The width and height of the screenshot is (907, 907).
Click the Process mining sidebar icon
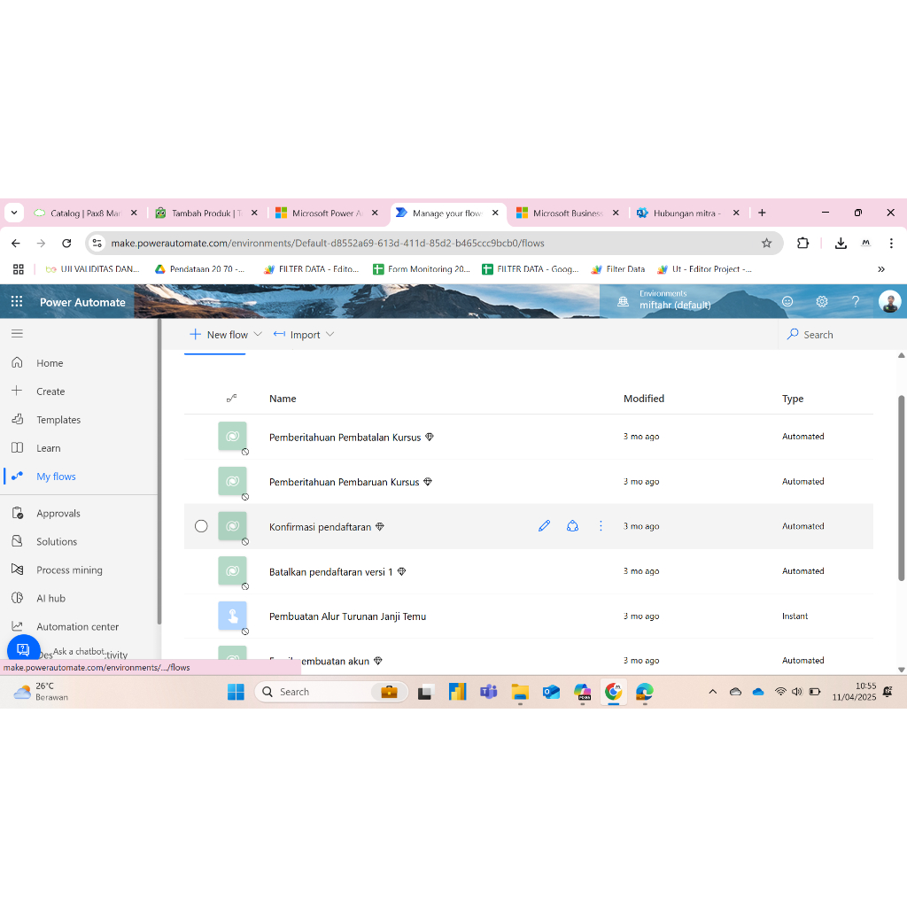click(18, 570)
